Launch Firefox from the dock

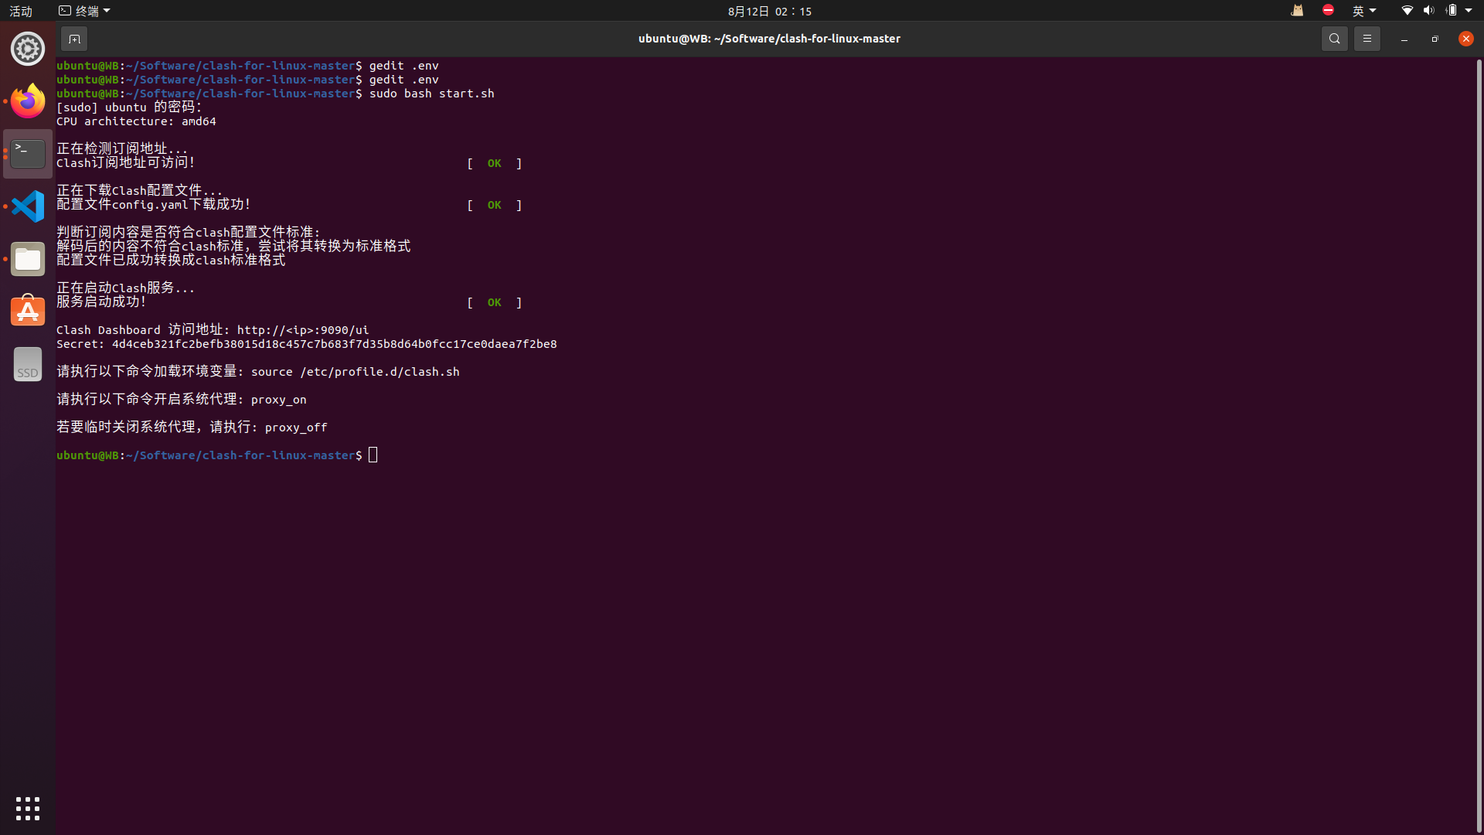tap(28, 101)
